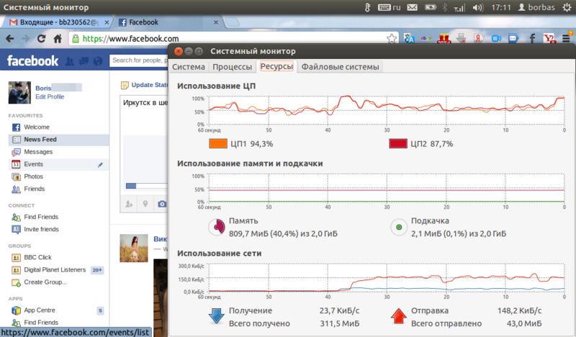Click the Edit Profile link
576x337 pixels.
[50, 97]
